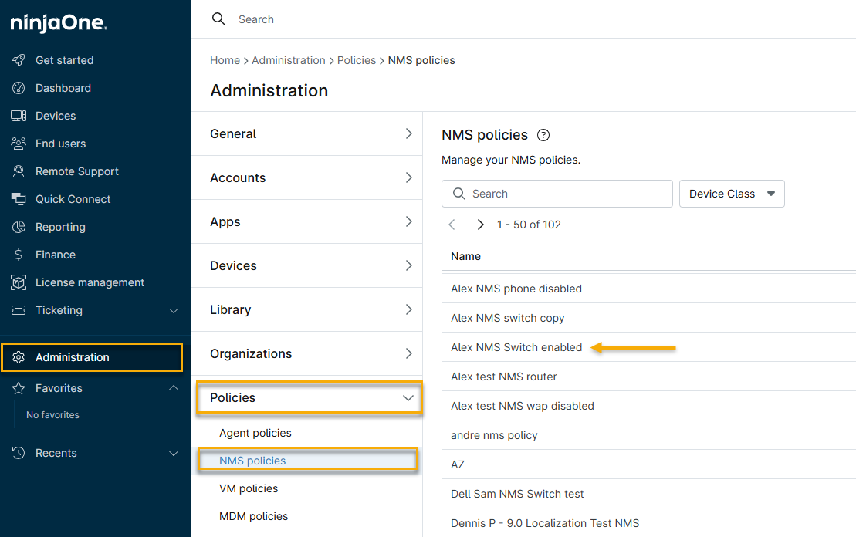856x537 pixels.
Task: Click the Home breadcrumb link
Action: point(225,60)
